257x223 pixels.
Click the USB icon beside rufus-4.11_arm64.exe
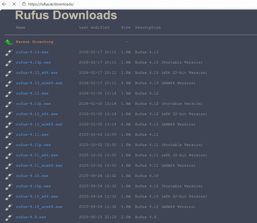tap(9, 166)
